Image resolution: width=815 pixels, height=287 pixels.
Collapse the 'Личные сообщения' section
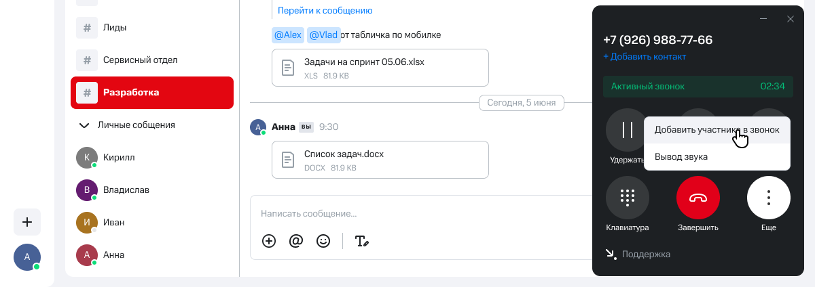click(84, 125)
